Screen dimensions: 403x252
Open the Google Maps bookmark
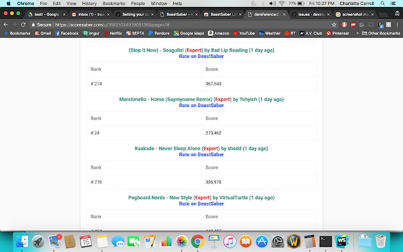[189, 33]
